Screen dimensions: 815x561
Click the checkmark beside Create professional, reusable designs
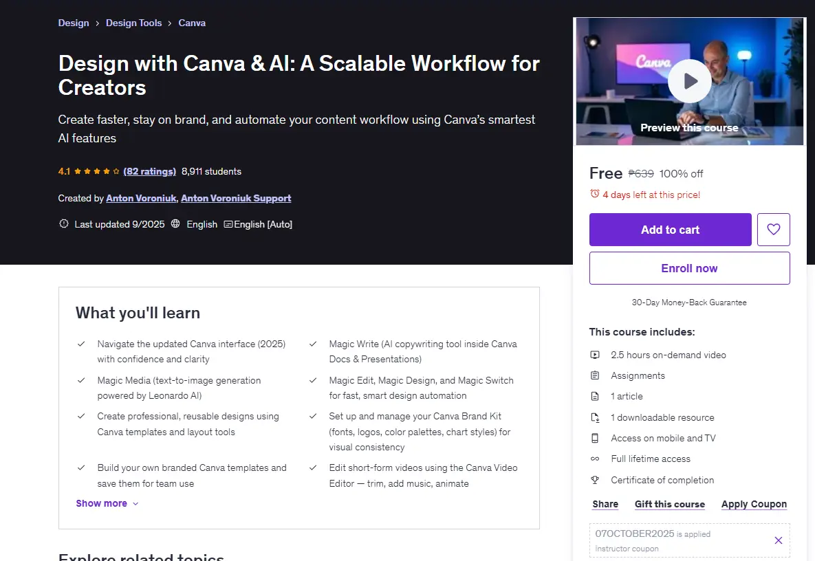[x=81, y=416]
